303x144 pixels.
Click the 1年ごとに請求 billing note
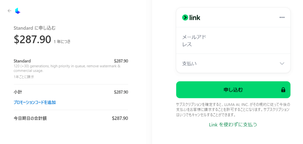[x=24, y=77]
